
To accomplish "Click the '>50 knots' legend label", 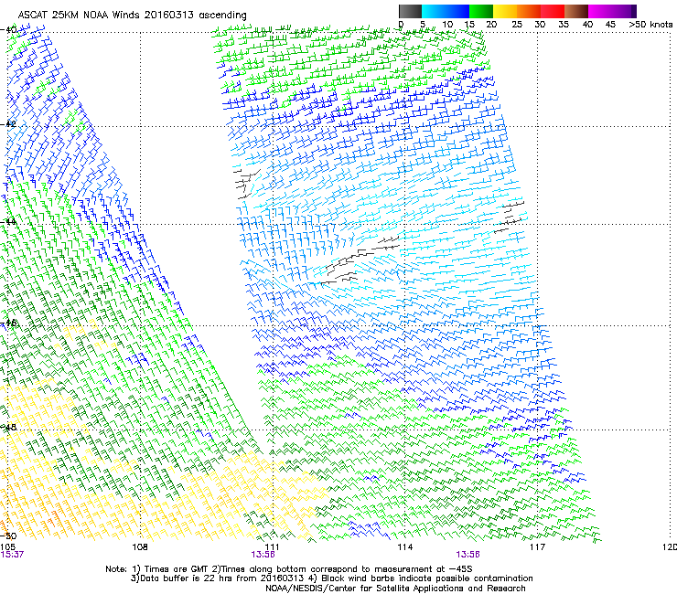I will coord(650,25).
